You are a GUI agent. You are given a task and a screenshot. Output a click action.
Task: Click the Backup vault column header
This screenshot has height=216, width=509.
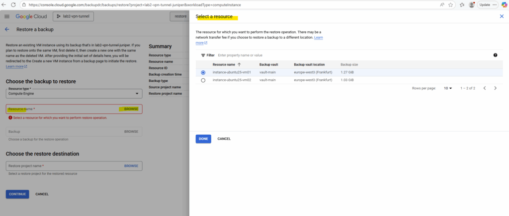coord(268,65)
